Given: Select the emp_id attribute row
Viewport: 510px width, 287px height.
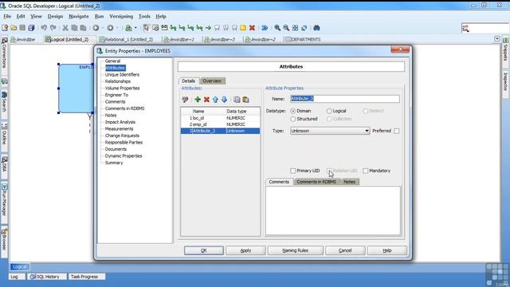Looking at the screenshot, I should coord(220,124).
